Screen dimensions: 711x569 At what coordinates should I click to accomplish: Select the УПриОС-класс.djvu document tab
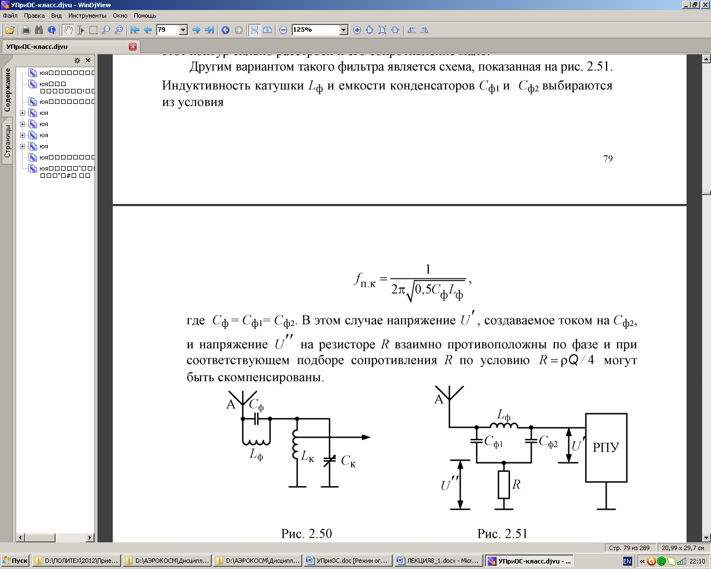[70, 47]
